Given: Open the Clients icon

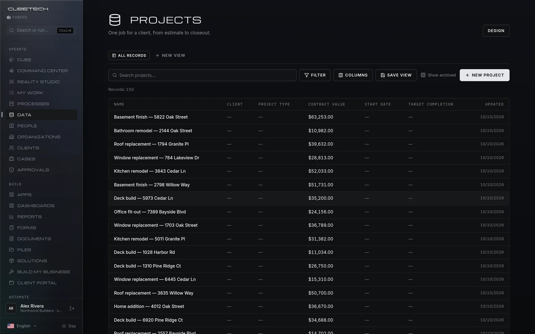Looking at the screenshot, I should [11, 148].
